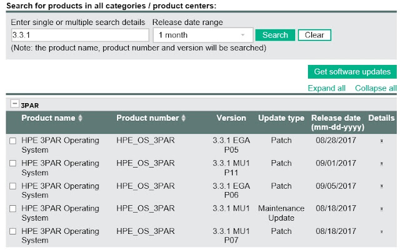The height and width of the screenshot is (252, 400).
Task: Click the Product name column header
Action: click(x=48, y=118)
